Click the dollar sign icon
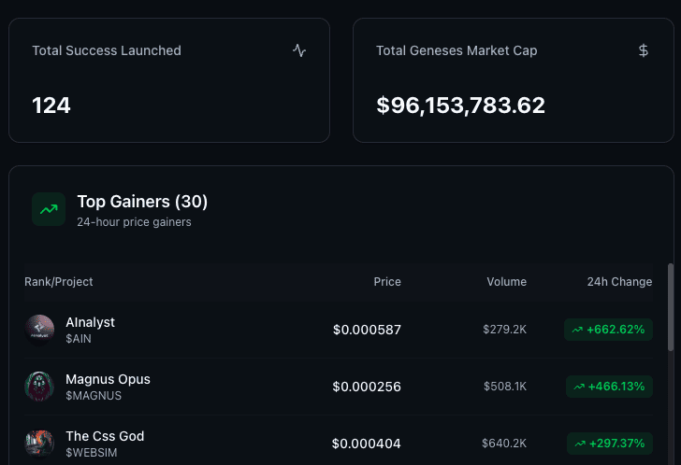Image resolution: width=681 pixels, height=465 pixels. [x=644, y=50]
